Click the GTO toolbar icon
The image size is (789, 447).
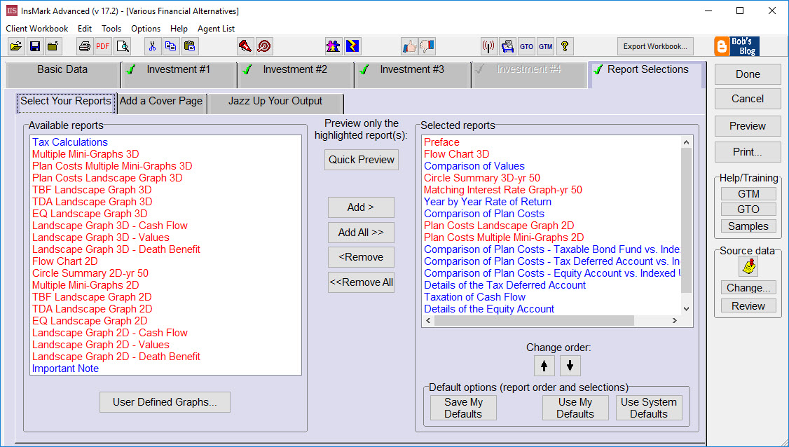(x=526, y=46)
